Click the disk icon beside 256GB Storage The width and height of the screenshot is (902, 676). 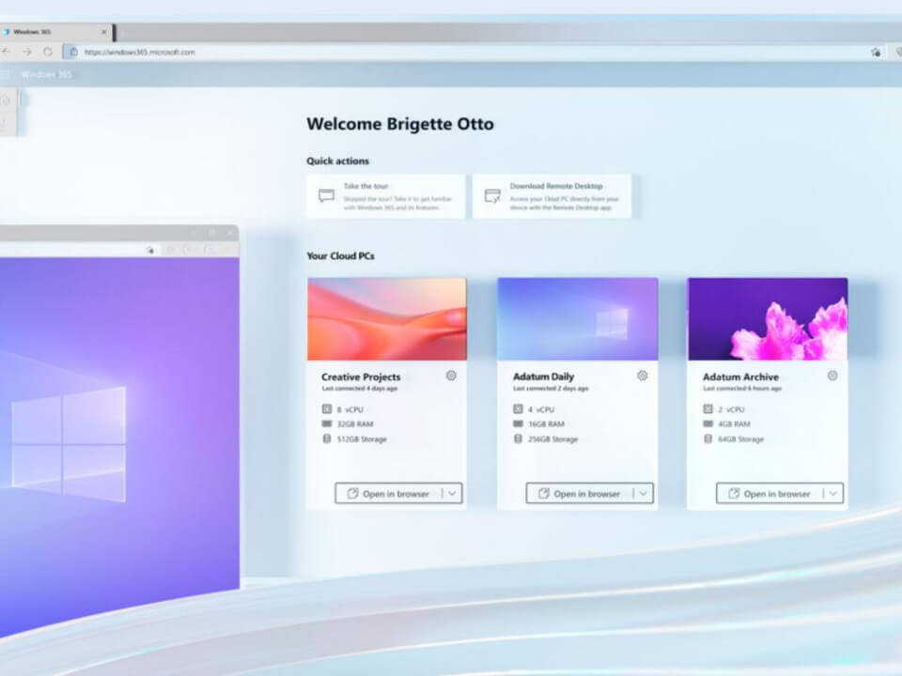pos(518,438)
